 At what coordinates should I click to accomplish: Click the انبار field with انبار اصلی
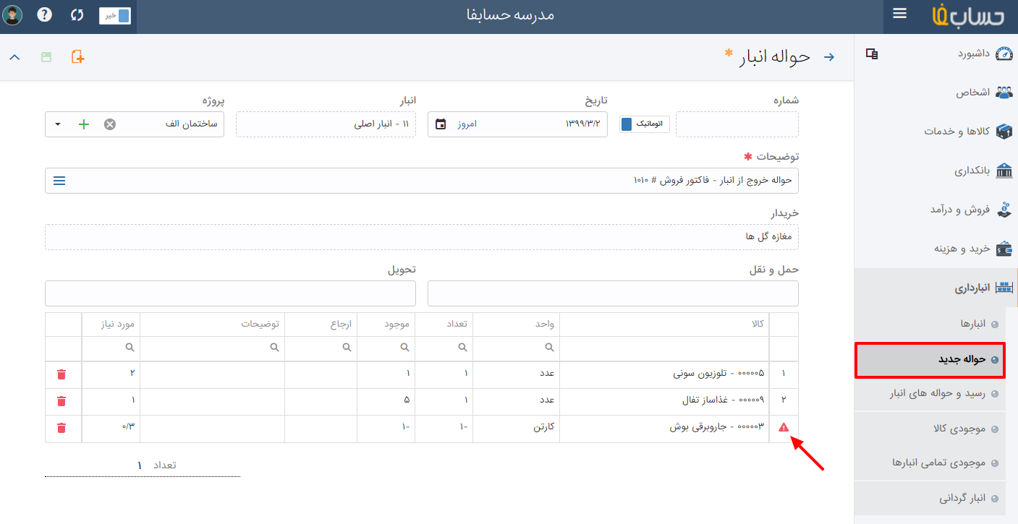(326, 124)
